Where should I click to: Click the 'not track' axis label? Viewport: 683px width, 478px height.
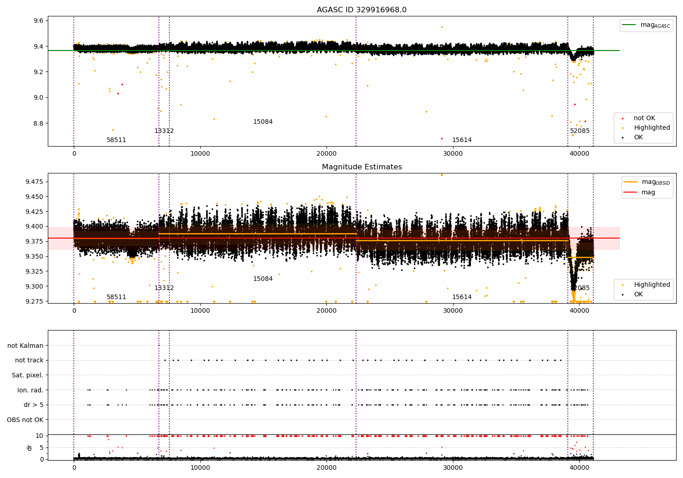[x=29, y=361]
